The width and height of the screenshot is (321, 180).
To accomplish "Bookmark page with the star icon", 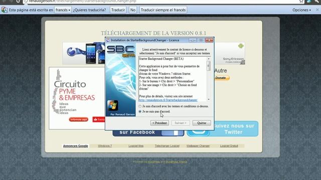I will pyautogui.click(x=301, y=1).
